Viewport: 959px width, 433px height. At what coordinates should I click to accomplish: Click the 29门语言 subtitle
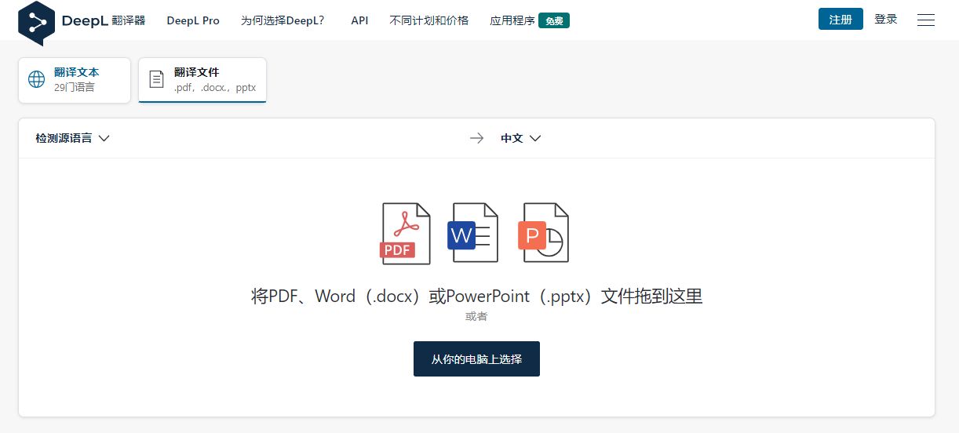point(75,87)
